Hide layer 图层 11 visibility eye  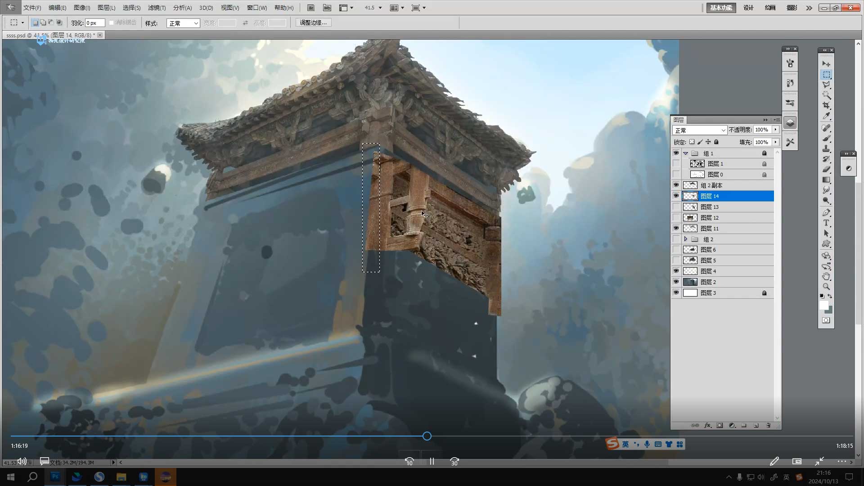tap(676, 228)
